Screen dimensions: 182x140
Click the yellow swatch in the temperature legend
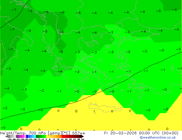[x=47, y=137]
